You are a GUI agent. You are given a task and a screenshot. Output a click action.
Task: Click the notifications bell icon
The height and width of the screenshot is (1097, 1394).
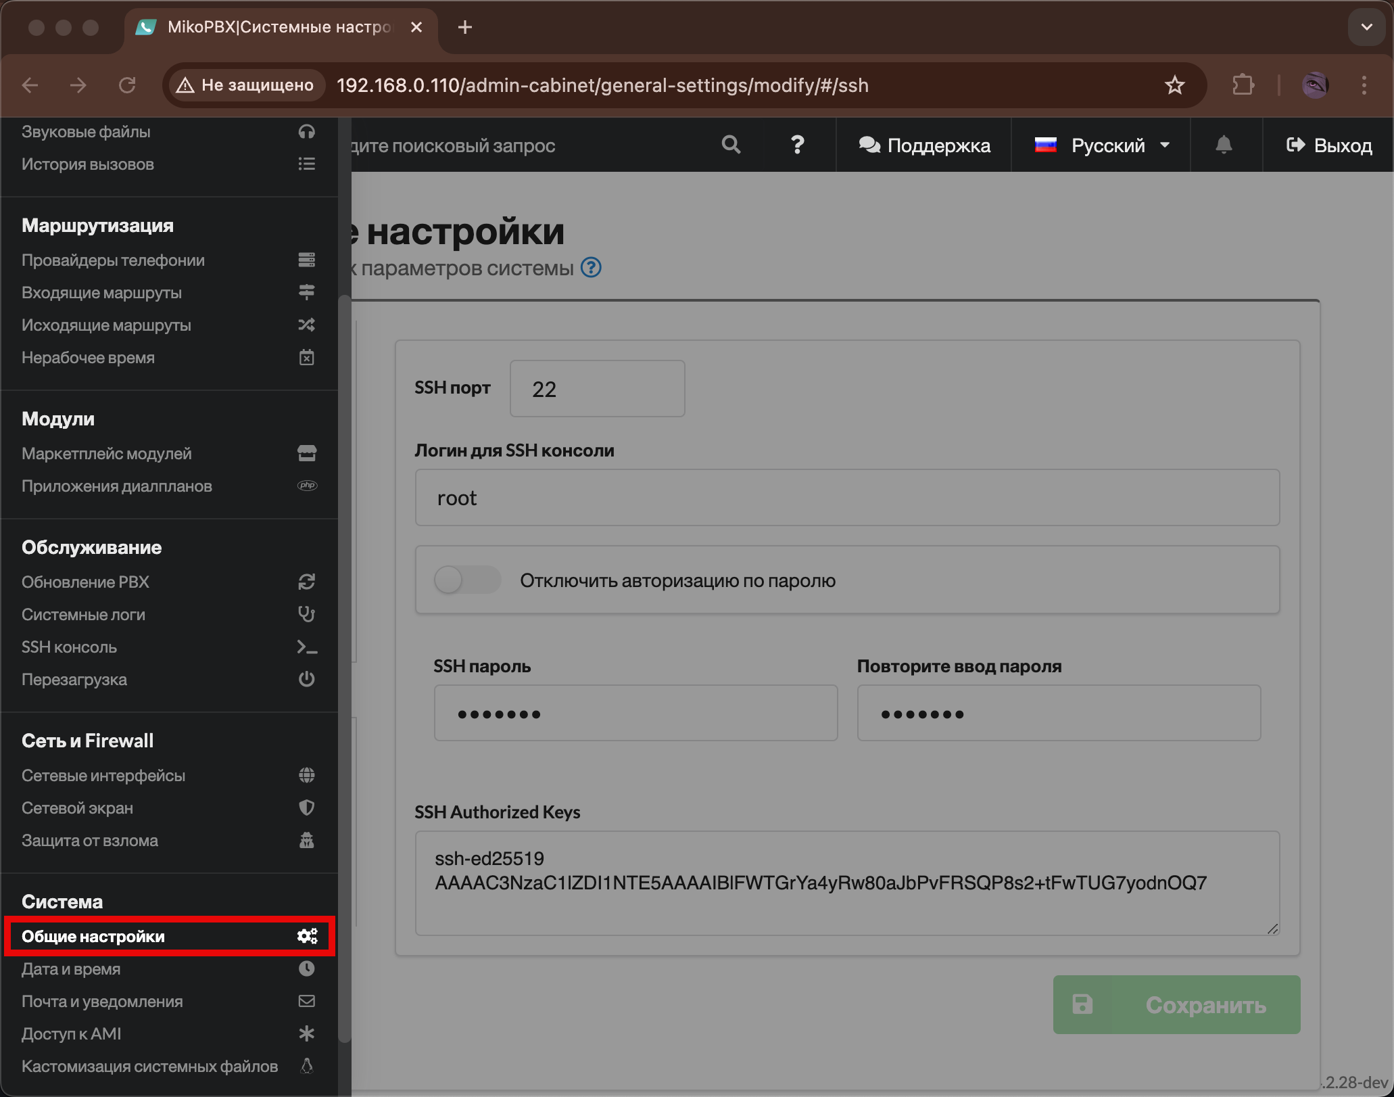(x=1224, y=145)
